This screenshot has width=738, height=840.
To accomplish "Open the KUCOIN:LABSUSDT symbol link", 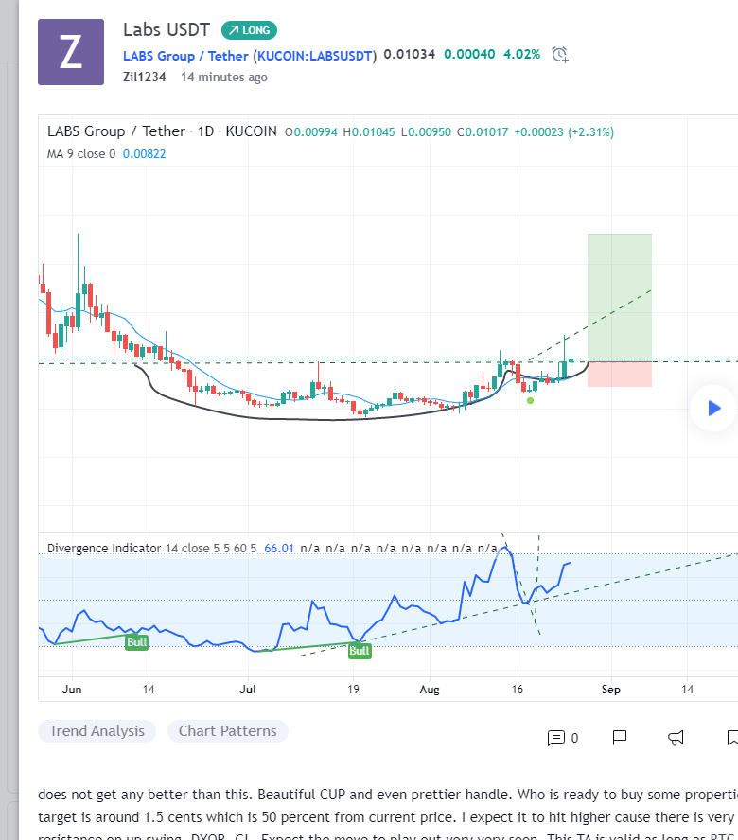I will pos(316,55).
